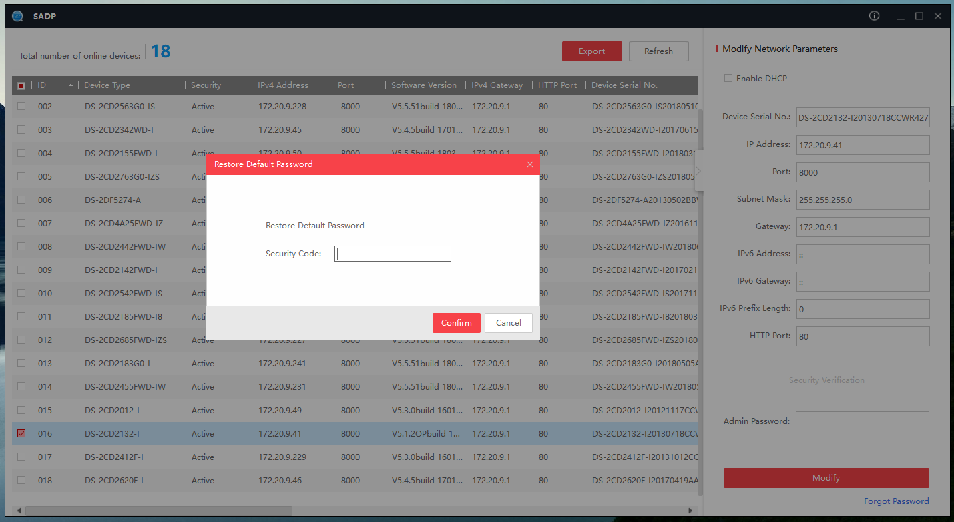Check the box for device 002
This screenshot has width=954, height=522.
21,106
